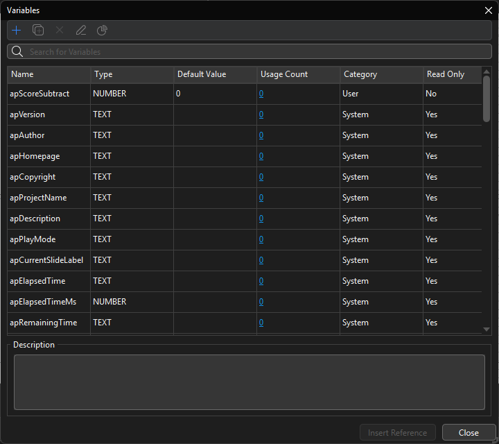Screen dimensions: 499x444
Task: Click the usage chart icon in toolbar
Action: [102, 31]
